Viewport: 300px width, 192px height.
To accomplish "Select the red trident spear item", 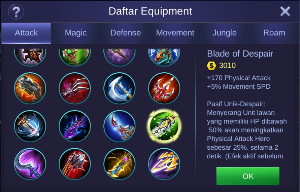I will point(164,88).
